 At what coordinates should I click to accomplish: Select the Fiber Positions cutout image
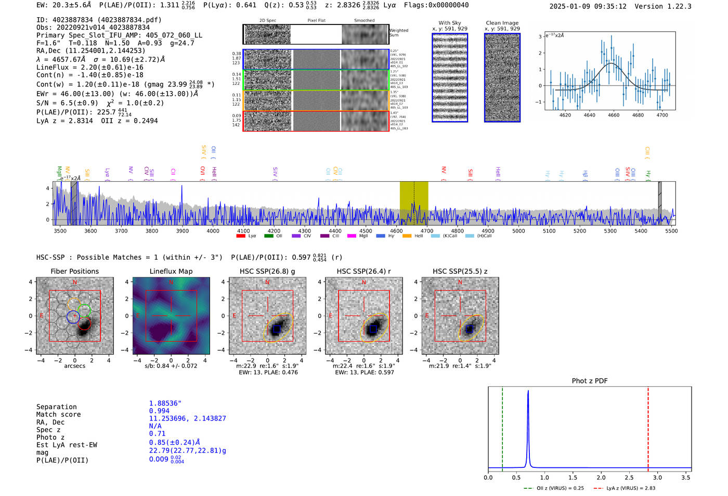[75, 316]
